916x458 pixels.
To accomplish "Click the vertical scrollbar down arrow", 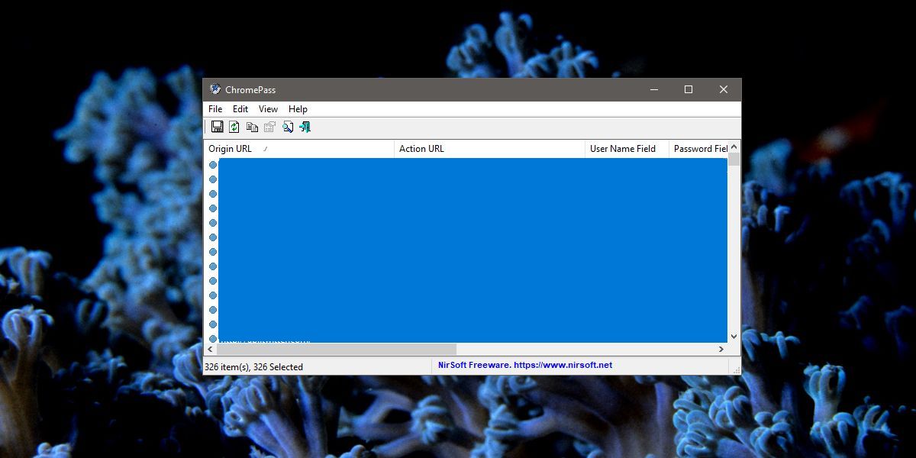I will point(734,336).
